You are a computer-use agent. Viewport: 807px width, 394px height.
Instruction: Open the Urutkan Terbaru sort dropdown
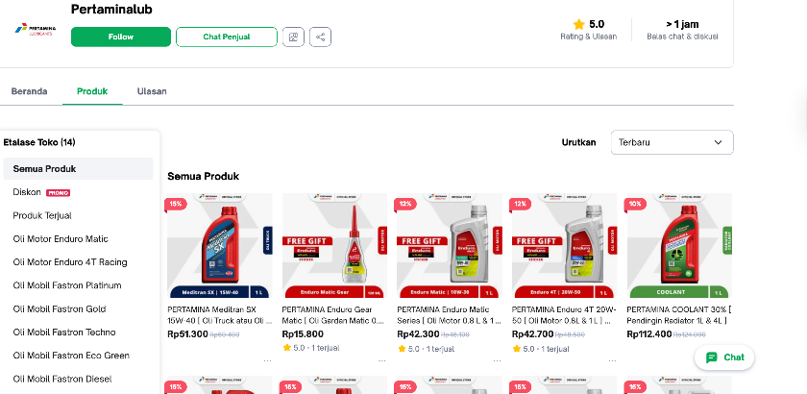coord(672,142)
